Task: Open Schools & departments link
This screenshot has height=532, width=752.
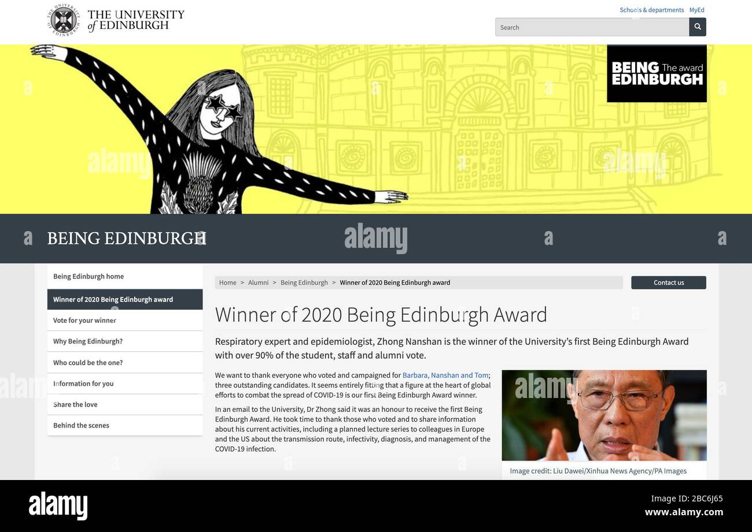Action: [x=651, y=10]
